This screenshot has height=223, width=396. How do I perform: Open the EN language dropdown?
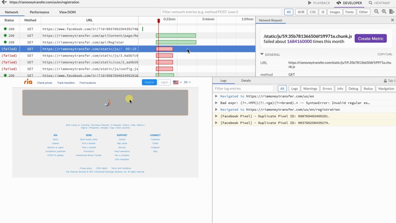(187, 83)
